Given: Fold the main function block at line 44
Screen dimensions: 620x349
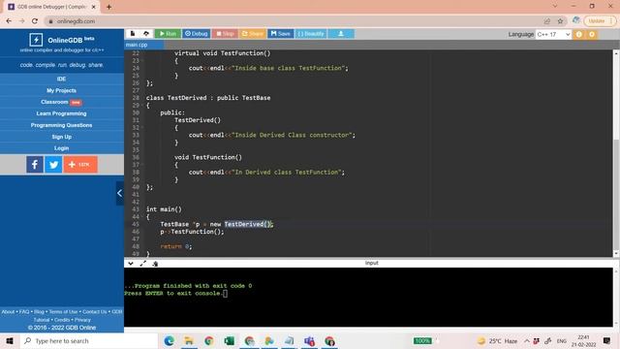Looking at the screenshot, I should click(x=142, y=217).
